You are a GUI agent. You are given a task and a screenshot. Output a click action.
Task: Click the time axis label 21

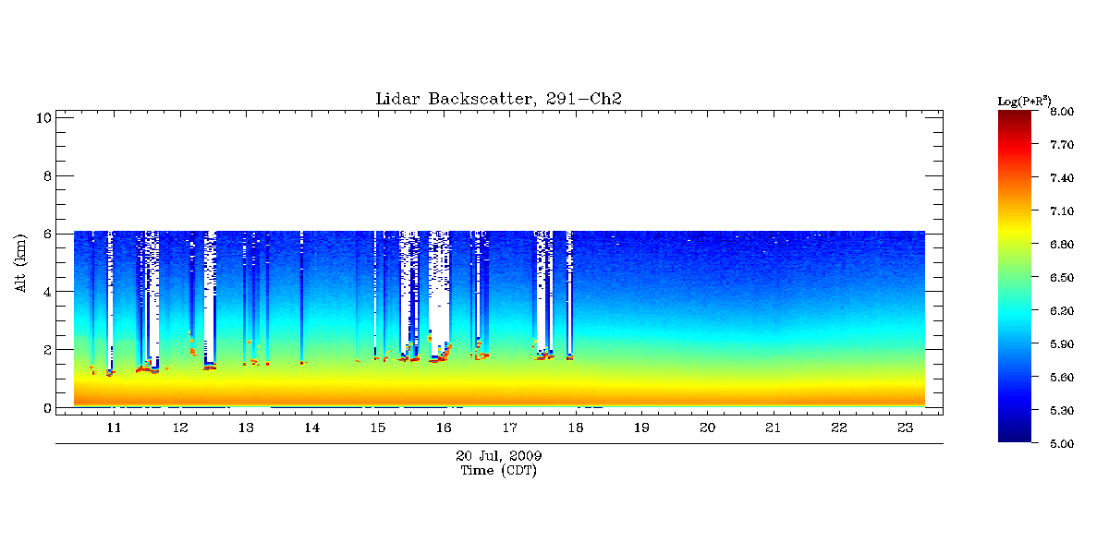pos(774,428)
